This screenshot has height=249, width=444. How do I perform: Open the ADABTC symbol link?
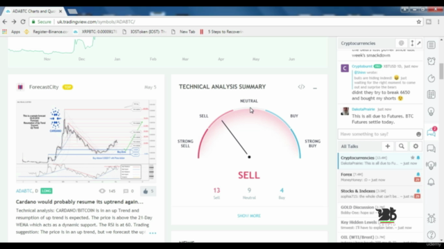(24, 191)
